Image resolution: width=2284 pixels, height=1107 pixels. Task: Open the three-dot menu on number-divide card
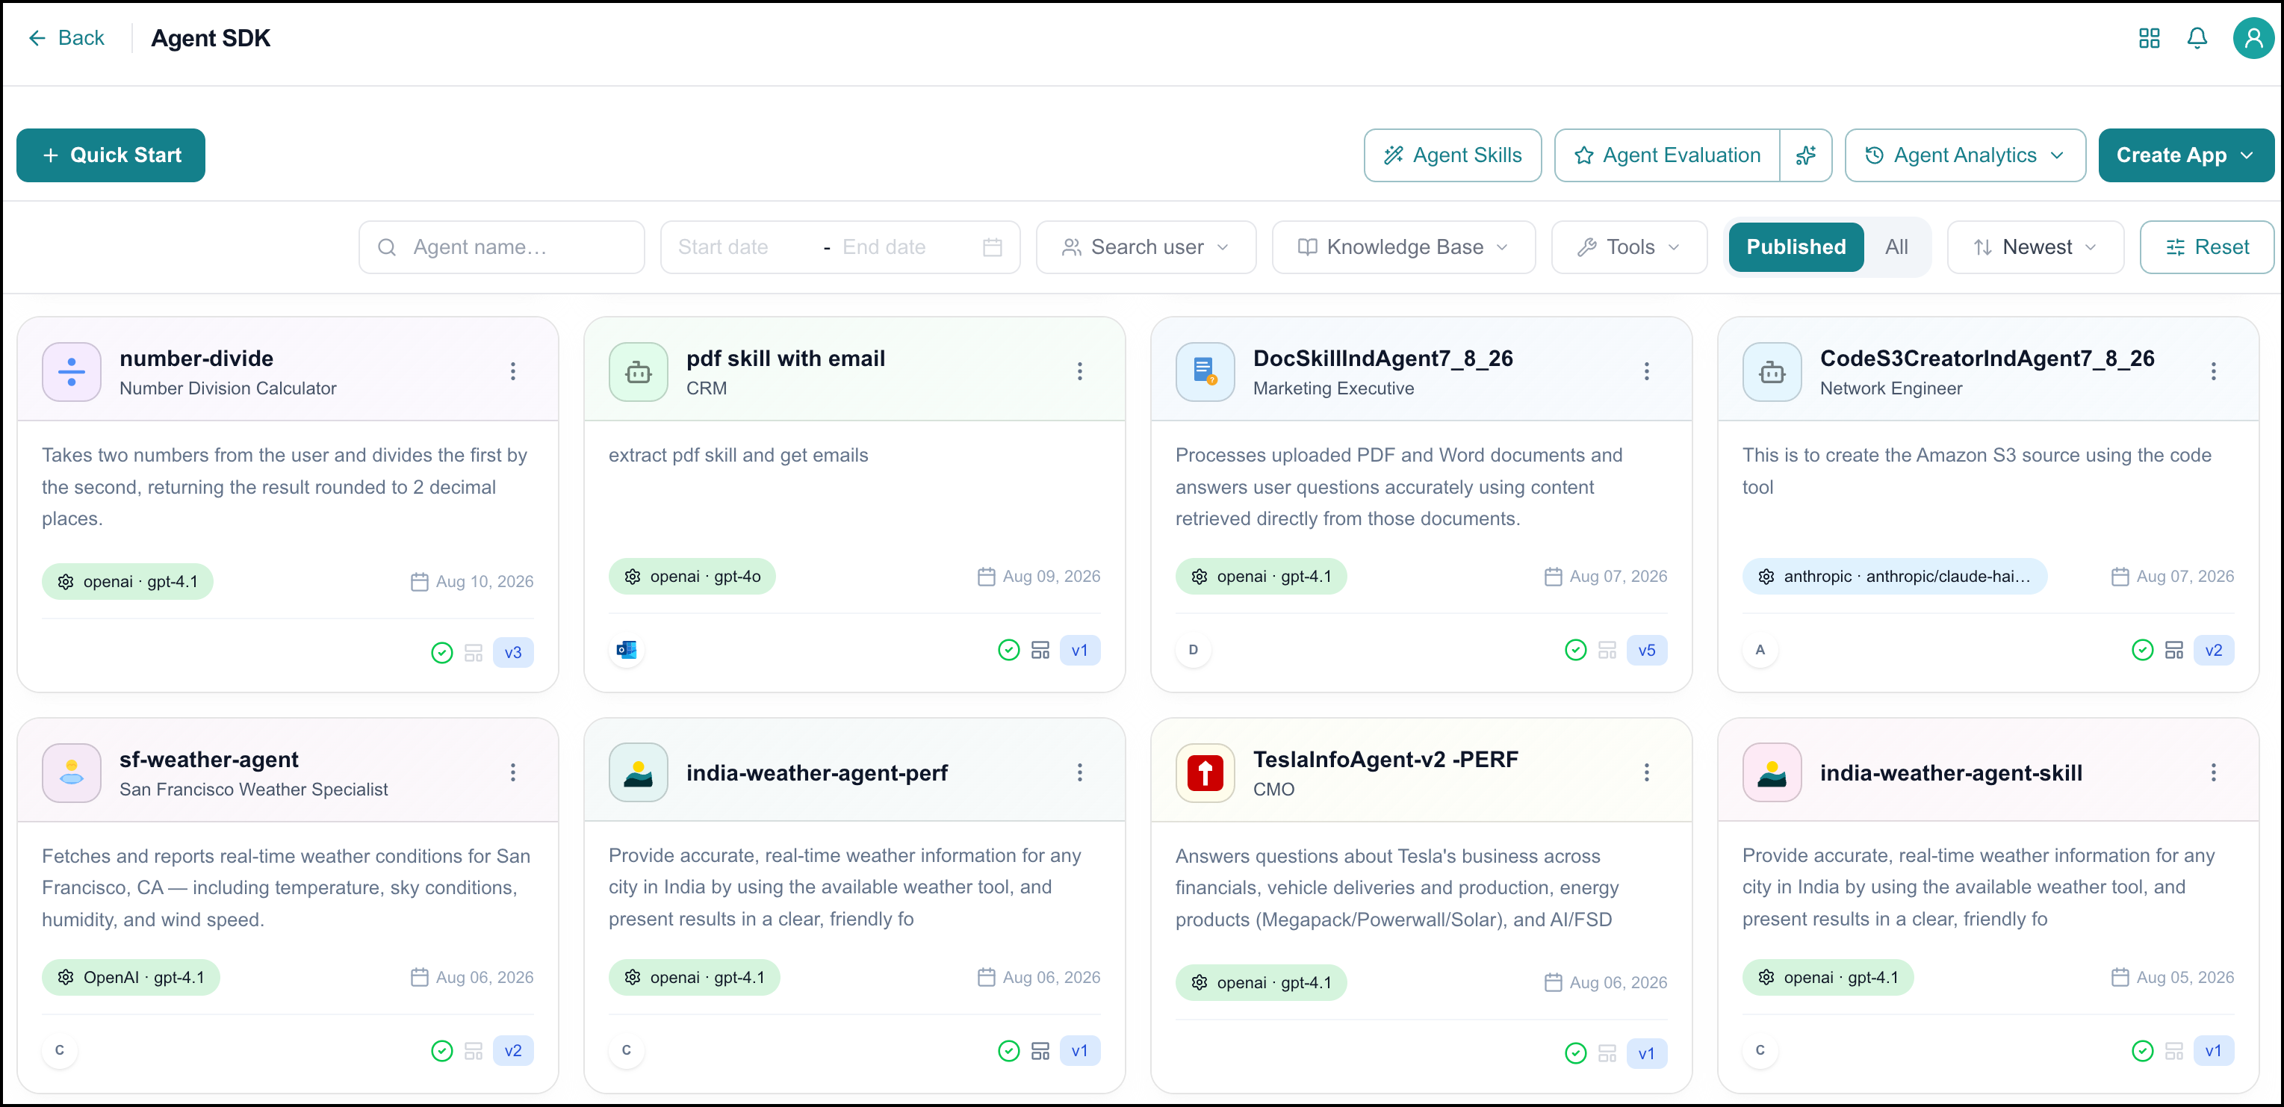[512, 372]
